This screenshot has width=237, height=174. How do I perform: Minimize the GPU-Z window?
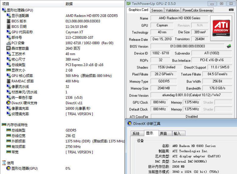click(212, 4)
